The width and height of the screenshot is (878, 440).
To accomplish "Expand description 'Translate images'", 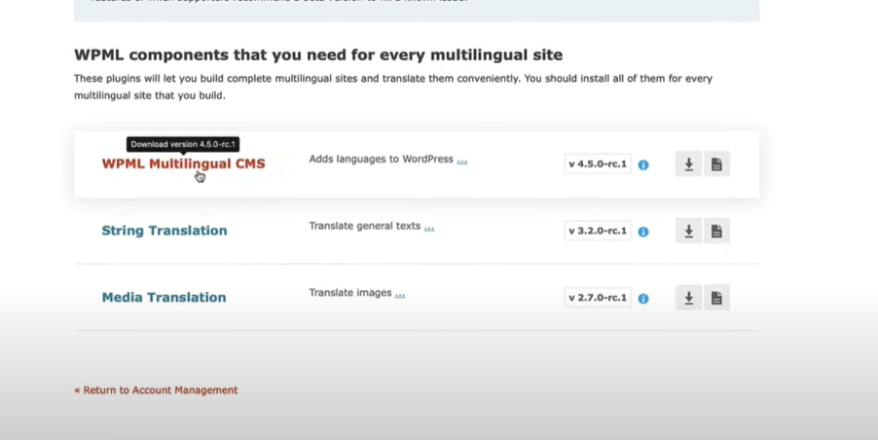I will pos(400,294).
